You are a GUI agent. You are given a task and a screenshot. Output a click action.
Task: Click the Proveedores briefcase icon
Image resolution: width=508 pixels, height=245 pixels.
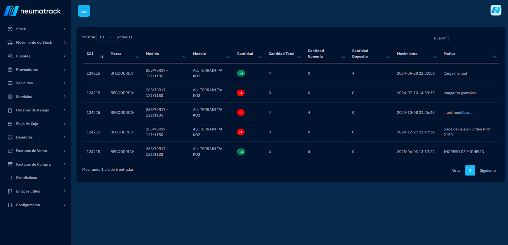click(x=10, y=70)
